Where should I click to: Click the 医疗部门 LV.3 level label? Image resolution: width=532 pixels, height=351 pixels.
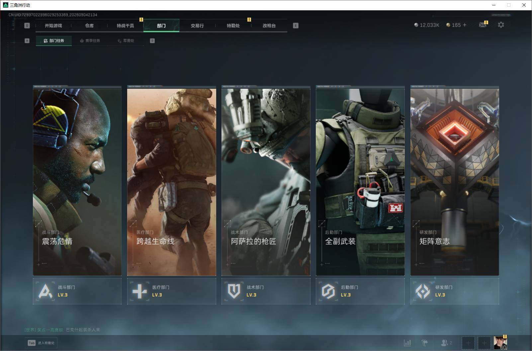157,295
